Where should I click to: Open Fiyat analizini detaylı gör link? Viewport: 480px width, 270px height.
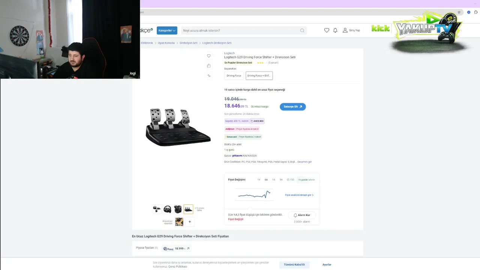pyautogui.click(x=299, y=195)
